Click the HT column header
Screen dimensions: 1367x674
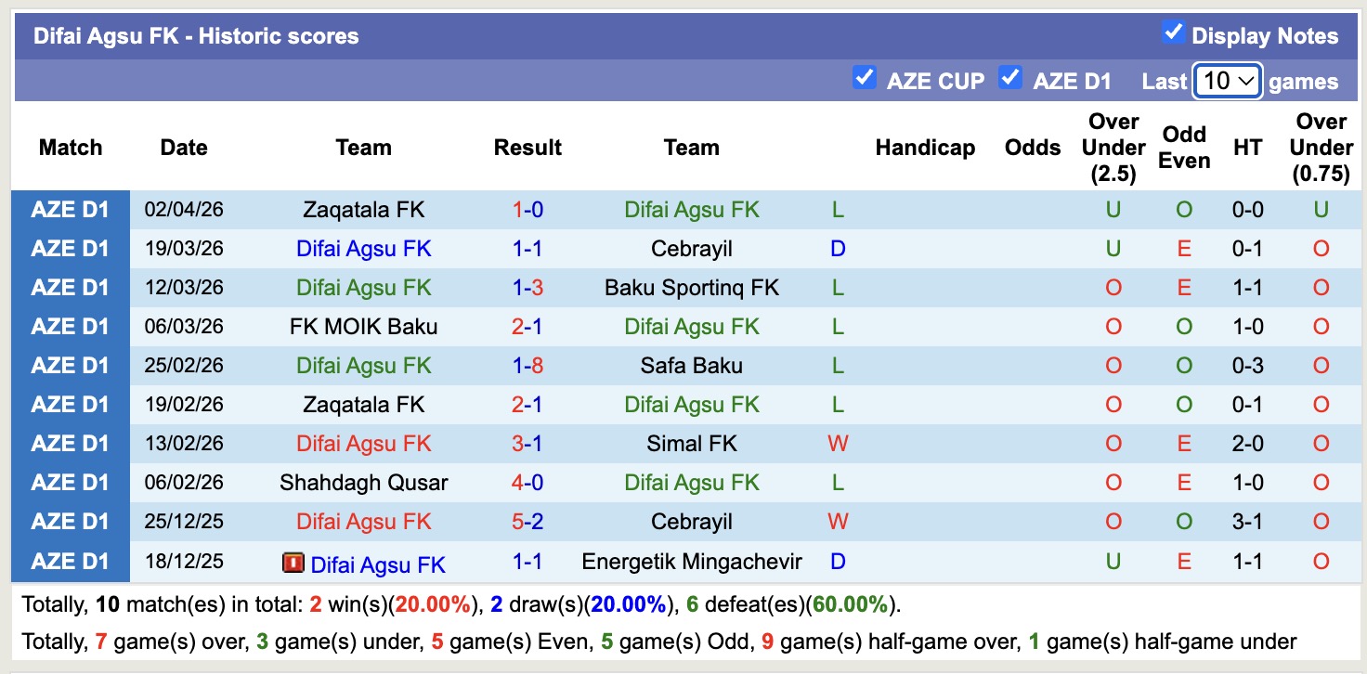1247,148
